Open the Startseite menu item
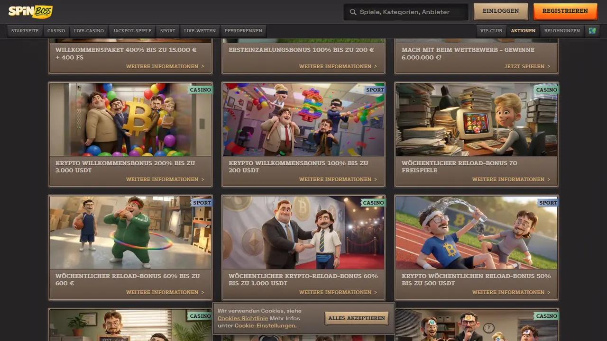The height and width of the screenshot is (341, 607). [x=25, y=31]
